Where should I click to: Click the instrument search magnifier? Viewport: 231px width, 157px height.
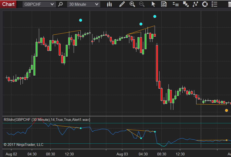tap(60, 4)
